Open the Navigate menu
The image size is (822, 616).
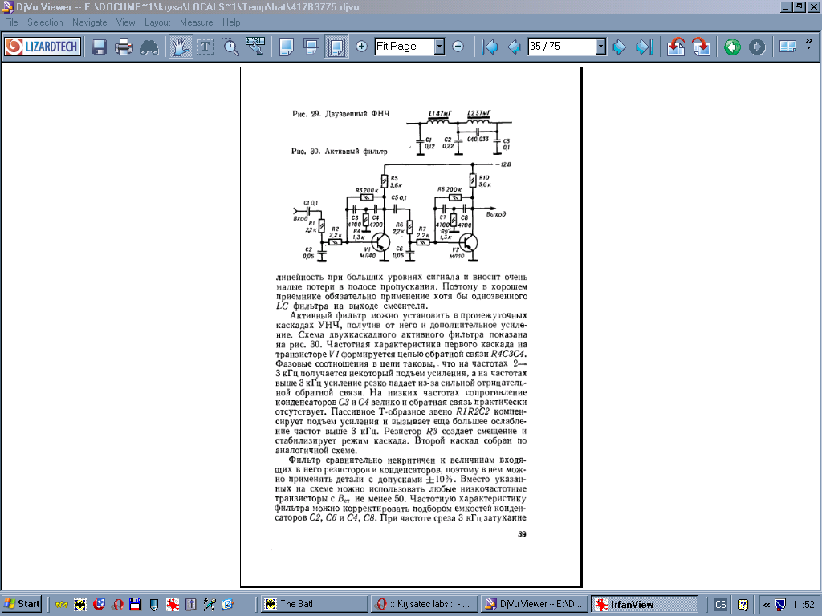[90, 22]
